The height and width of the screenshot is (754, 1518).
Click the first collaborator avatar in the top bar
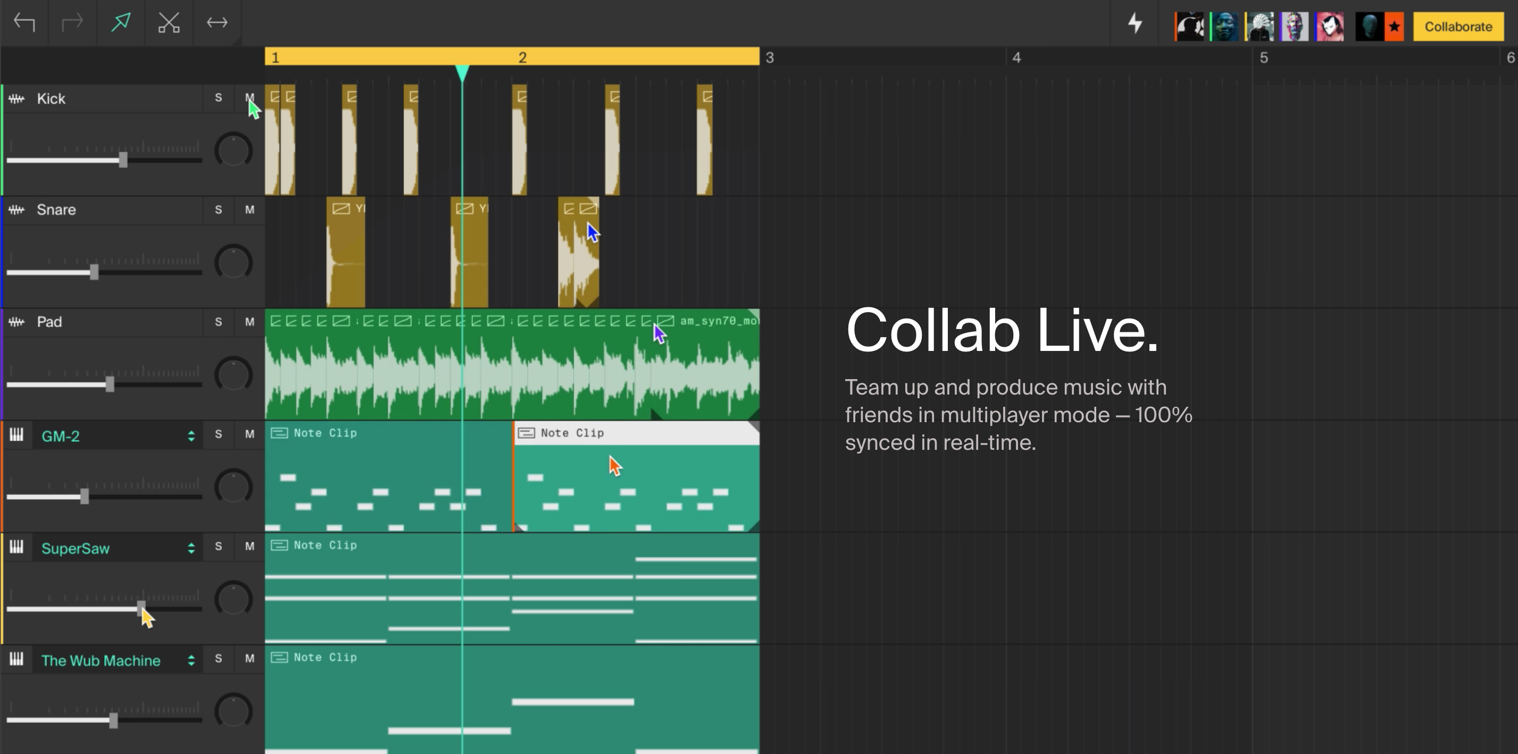click(1191, 26)
